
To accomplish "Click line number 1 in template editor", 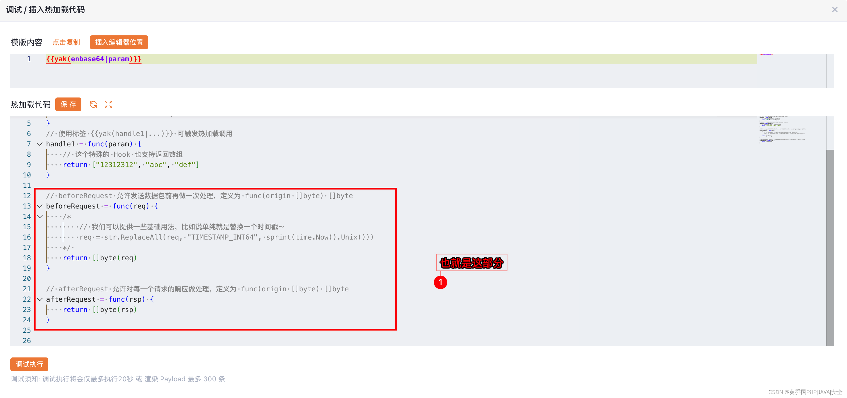I will point(28,59).
